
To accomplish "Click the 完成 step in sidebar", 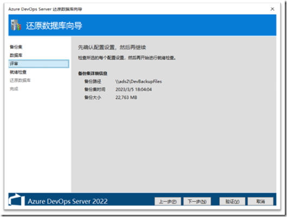I will coord(14,89).
